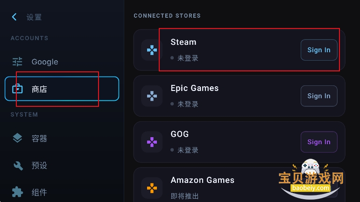The width and height of the screenshot is (360, 202).
Task: Open the Google account settings
Action: click(45, 62)
